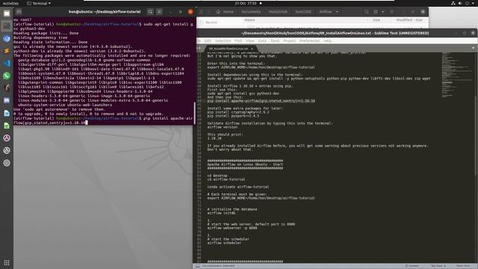Go to Documents in Files path bar
The height and width of the screenshot is (269, 478).
pos(251,12)
